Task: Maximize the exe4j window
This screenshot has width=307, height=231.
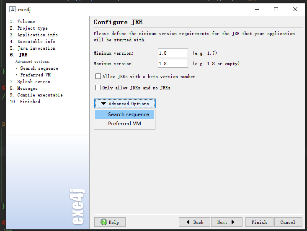Action: coord(276,9)
